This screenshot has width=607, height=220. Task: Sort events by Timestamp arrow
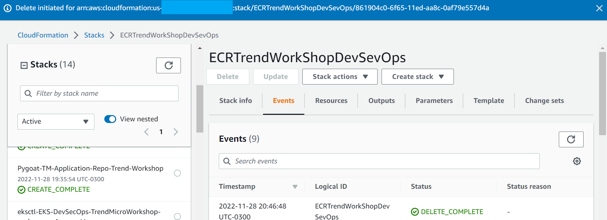295,187
